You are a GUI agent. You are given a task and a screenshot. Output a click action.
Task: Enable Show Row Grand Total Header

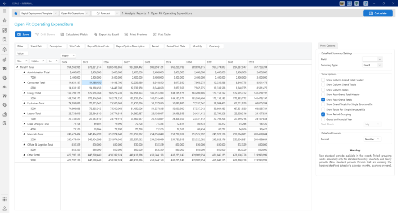[x=323, y=94]
